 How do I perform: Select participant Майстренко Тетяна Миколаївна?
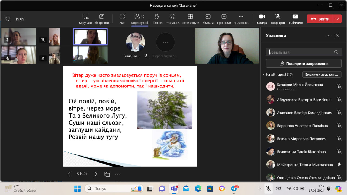click(304, 165)
